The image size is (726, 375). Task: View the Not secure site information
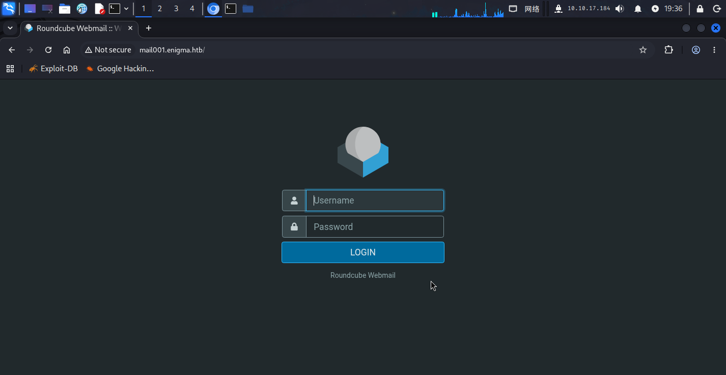[x=108, y=50]
